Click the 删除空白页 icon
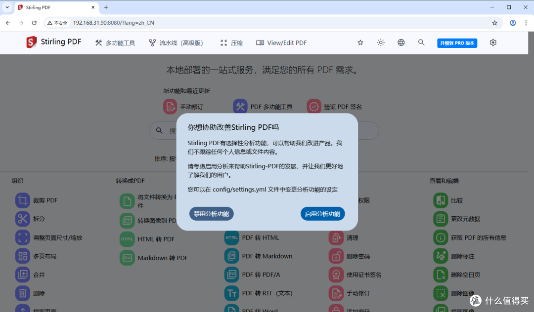 pyautogui.click(x=441, y=274)
